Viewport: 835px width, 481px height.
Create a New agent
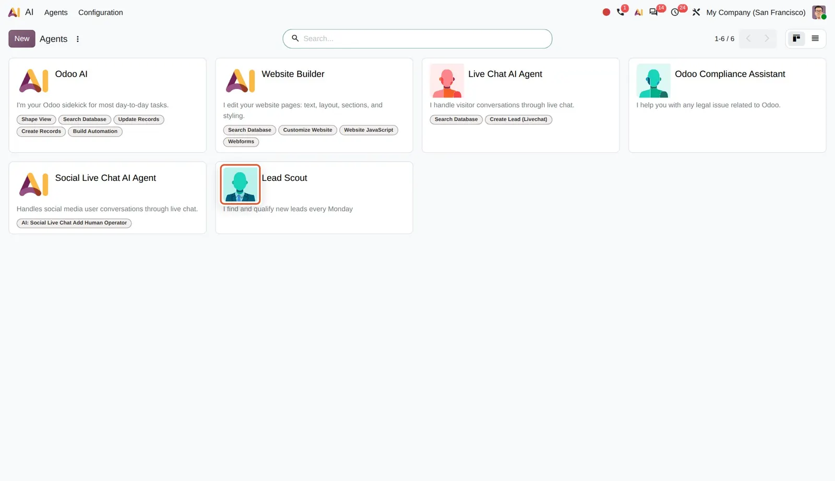(22, 39)
